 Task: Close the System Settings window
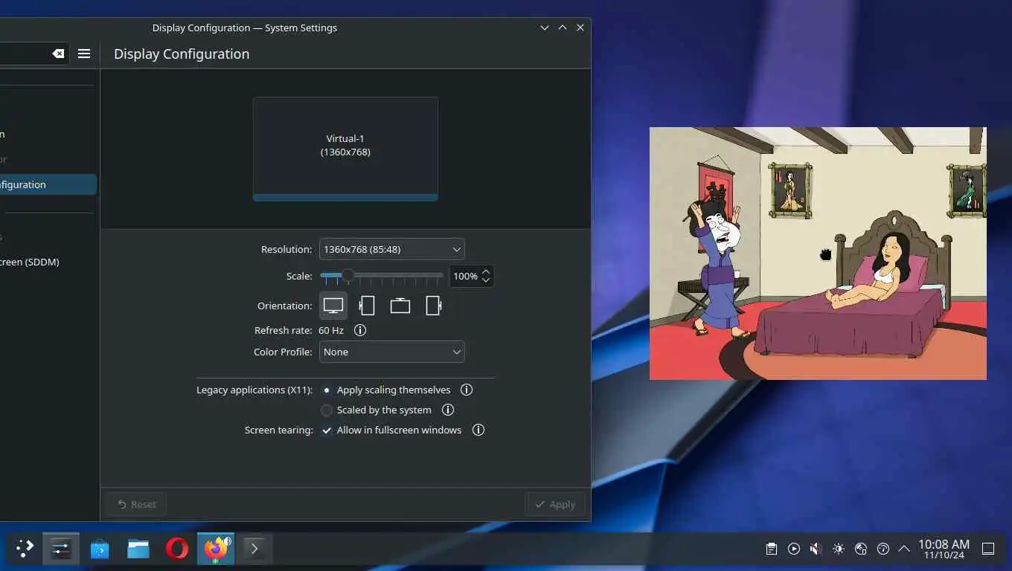[580, 28]
